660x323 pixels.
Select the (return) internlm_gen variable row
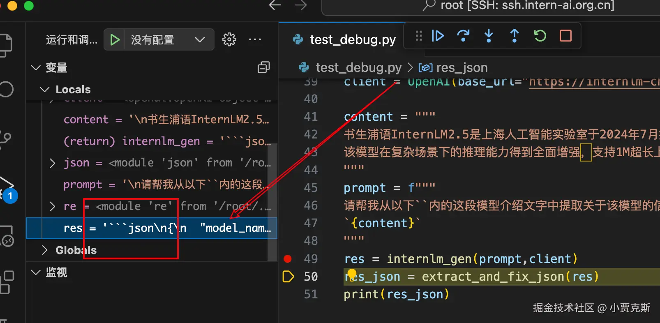coord(151,141)
